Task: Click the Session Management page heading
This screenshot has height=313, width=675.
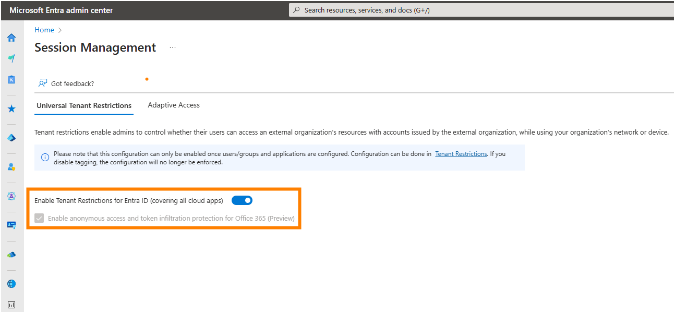Action: click(95, 47)
